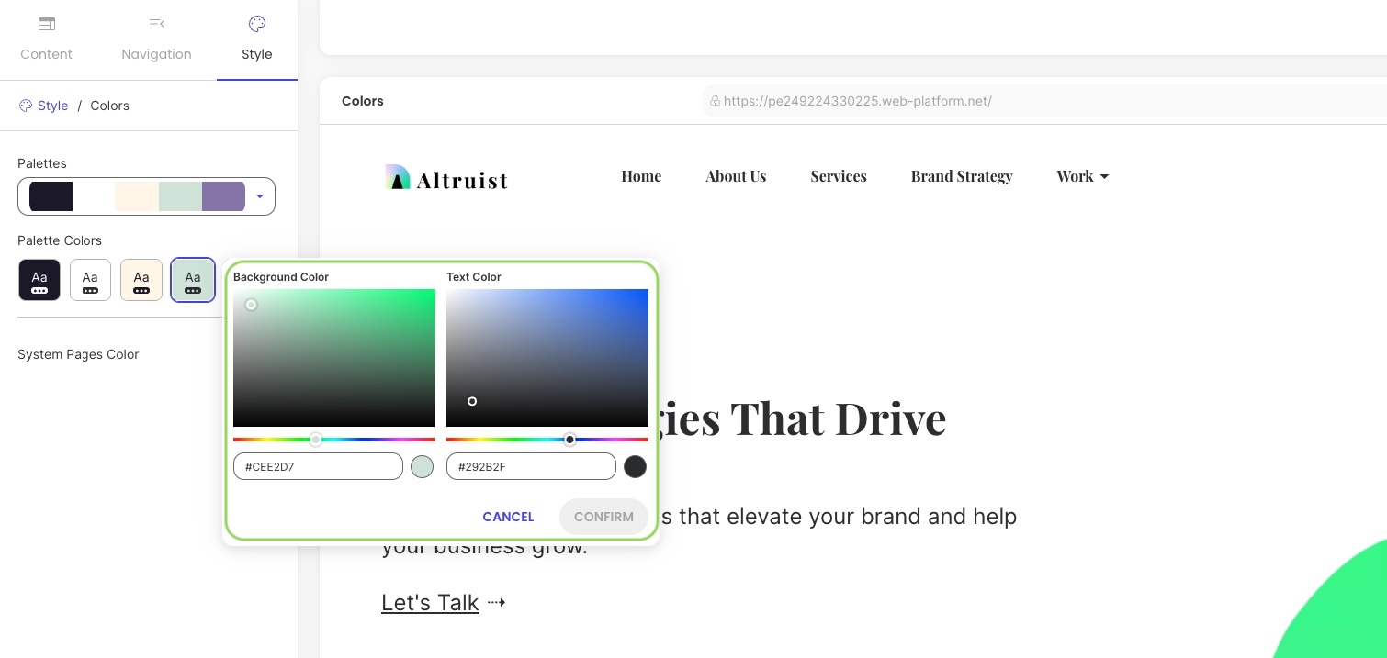Image resolution: width=1387 pixels, height=658 pixels.
Task: Click the preview URL address bar
Action: coord(1045,101)
